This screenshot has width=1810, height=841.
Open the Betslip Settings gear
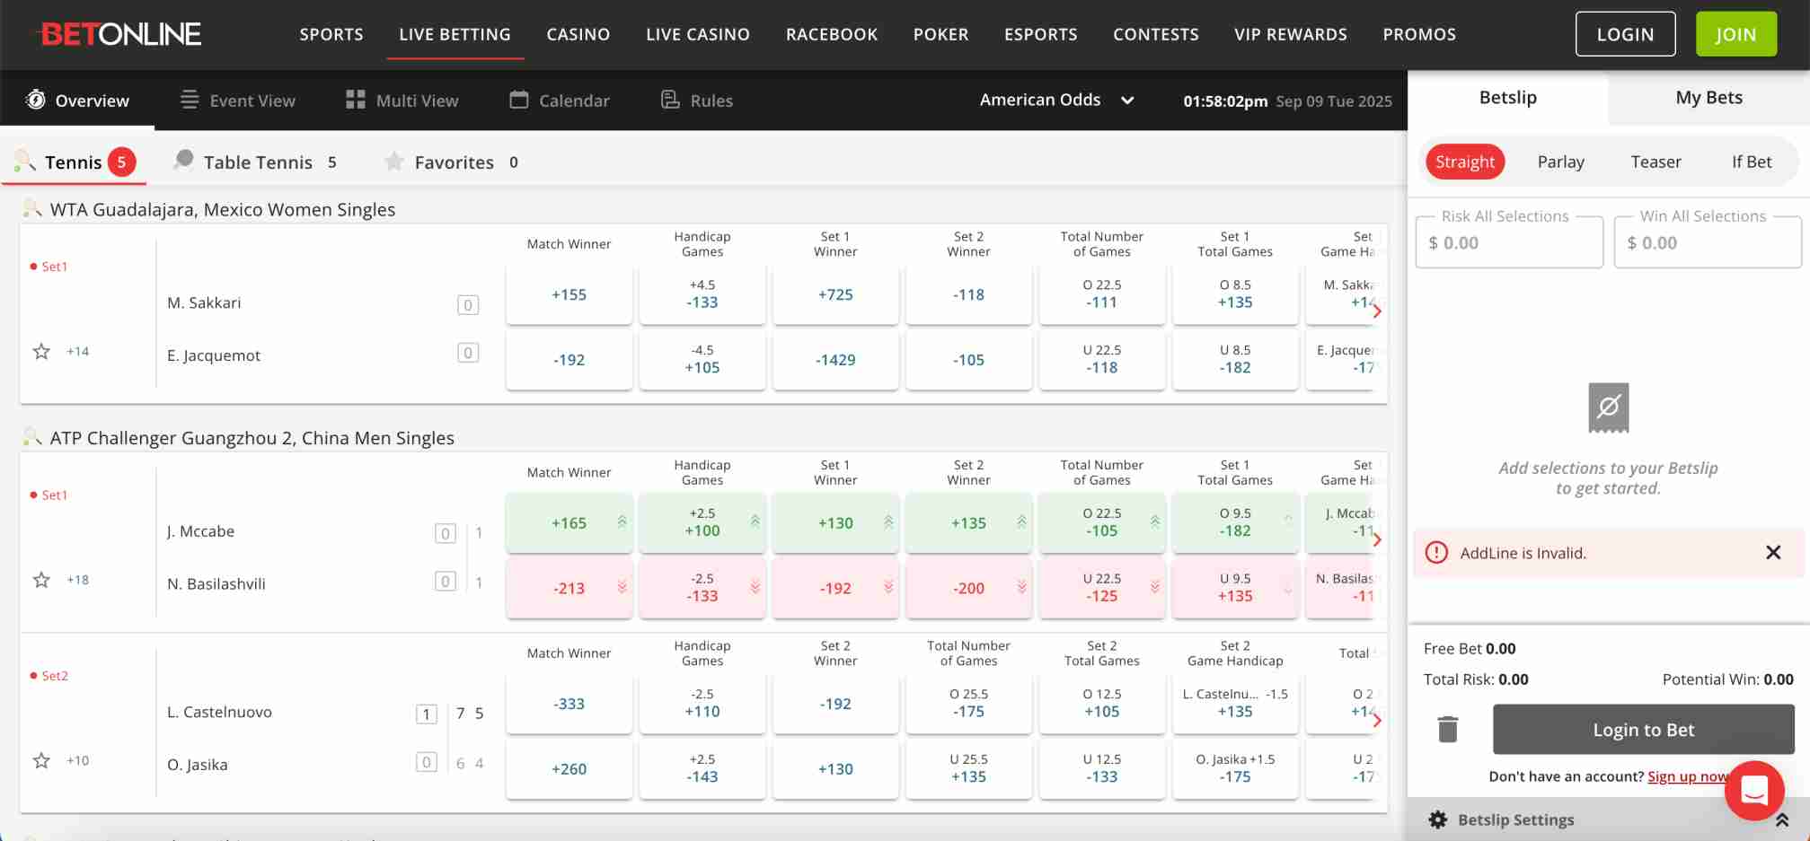[x=1438, y=819]
